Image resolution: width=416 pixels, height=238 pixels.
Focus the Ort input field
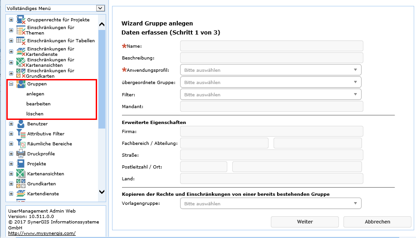(297, 167)
